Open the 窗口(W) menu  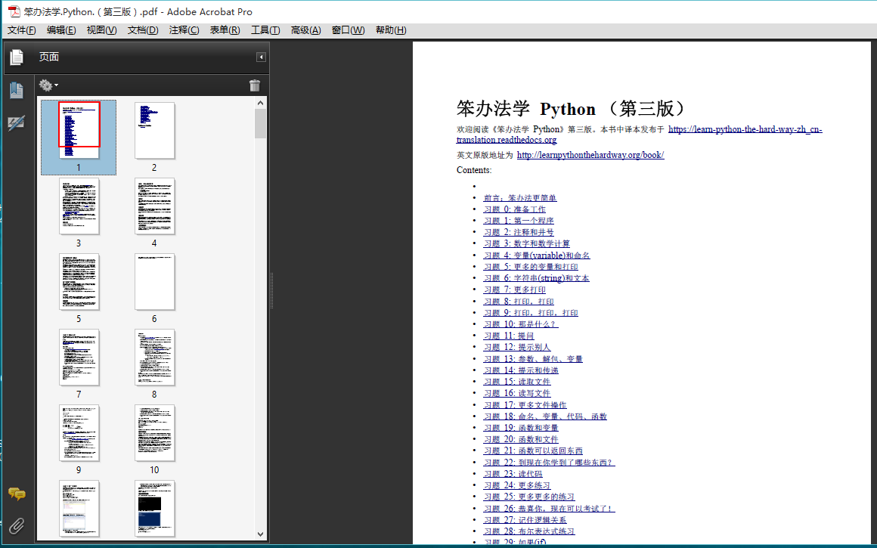coord(348,30)
